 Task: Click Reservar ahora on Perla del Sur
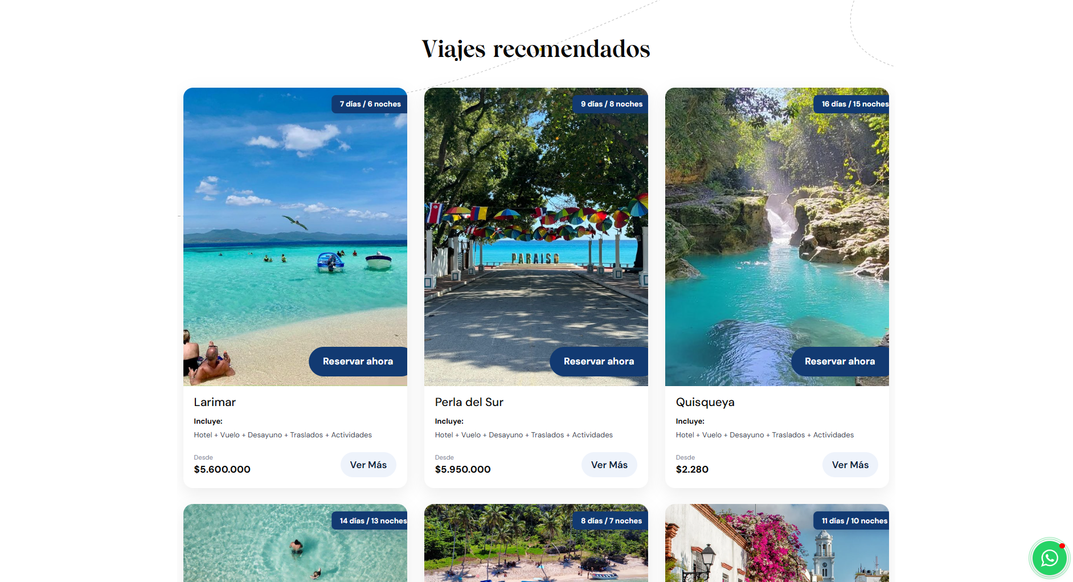pos(599,362)
